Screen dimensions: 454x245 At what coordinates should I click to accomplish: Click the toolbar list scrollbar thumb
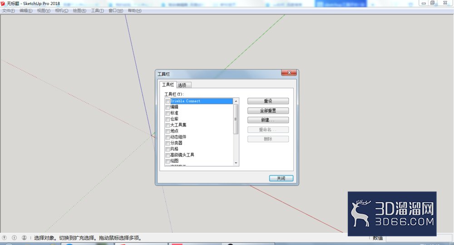[236, 119]
